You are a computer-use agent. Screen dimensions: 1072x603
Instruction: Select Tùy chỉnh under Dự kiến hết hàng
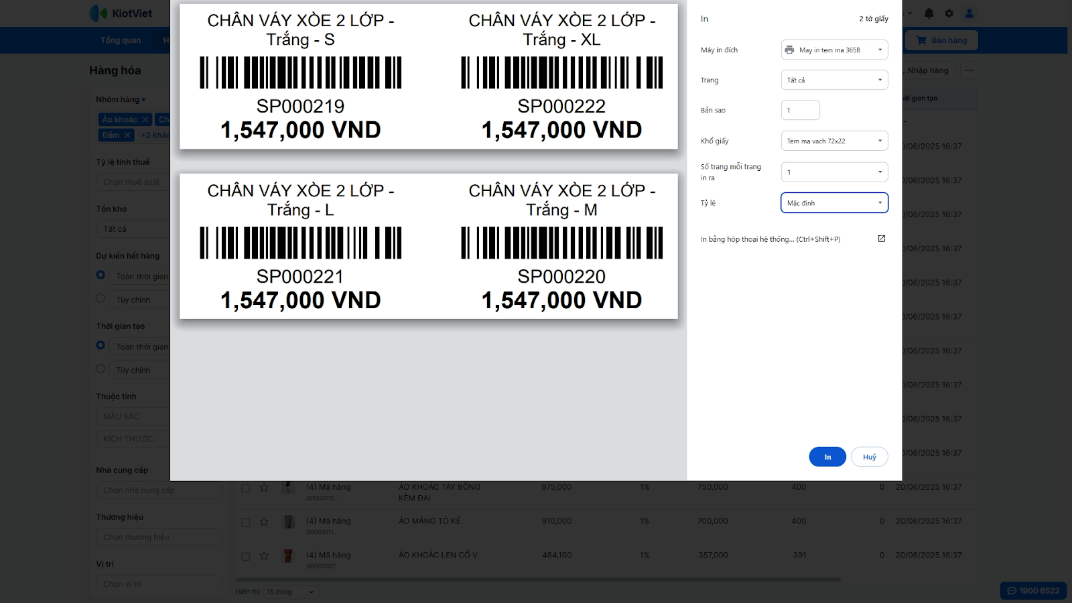(100, 298)
